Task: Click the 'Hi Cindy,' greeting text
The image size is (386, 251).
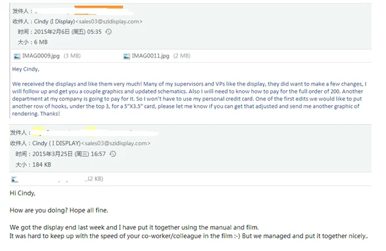Action: pyautogui.click(x=22, y=193)
